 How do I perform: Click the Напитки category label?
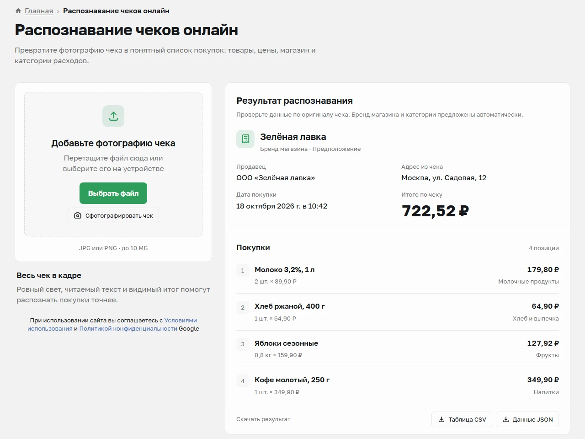546,392
